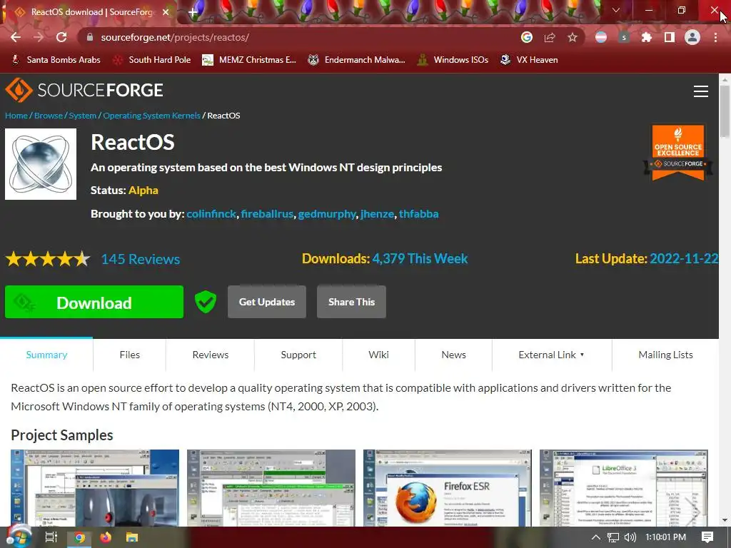
Task: Open Endermanch Malware bookmark
Action: 357,60
